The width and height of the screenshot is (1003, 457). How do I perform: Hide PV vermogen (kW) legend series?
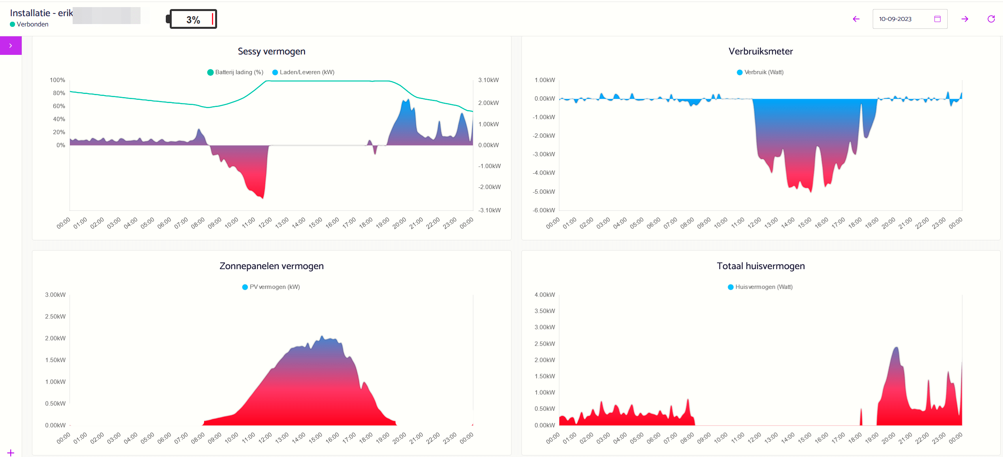[271, 287]
